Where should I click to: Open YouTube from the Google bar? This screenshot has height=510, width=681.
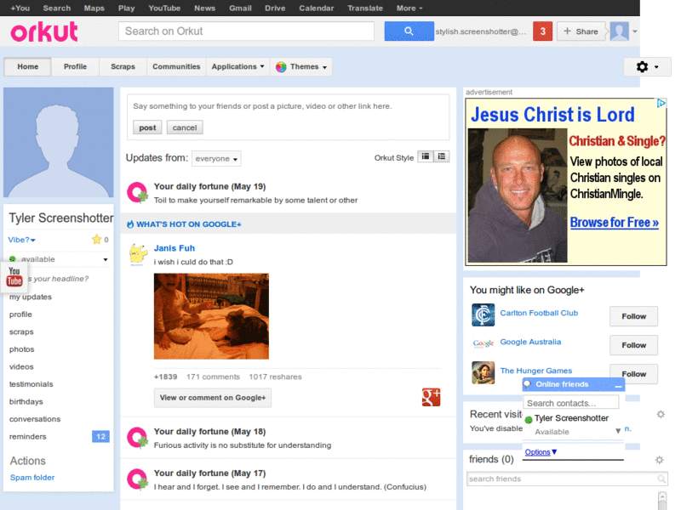(164, 8)
